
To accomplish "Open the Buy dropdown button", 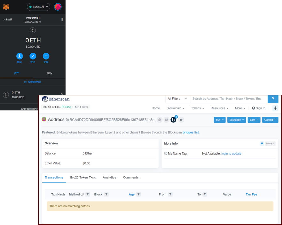I will (x=220, y=120).
